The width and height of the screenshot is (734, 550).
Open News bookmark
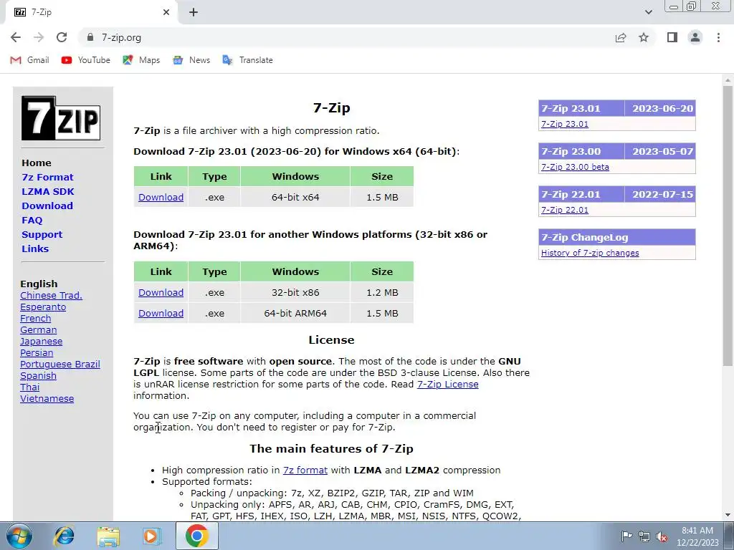tap(191, 60)
